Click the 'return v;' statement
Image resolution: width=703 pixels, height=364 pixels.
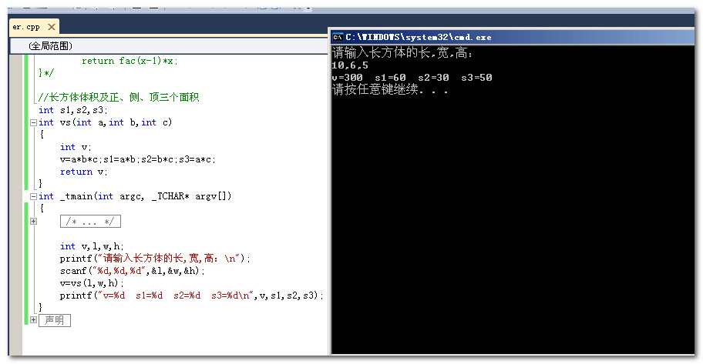click(x=84, y=172)
